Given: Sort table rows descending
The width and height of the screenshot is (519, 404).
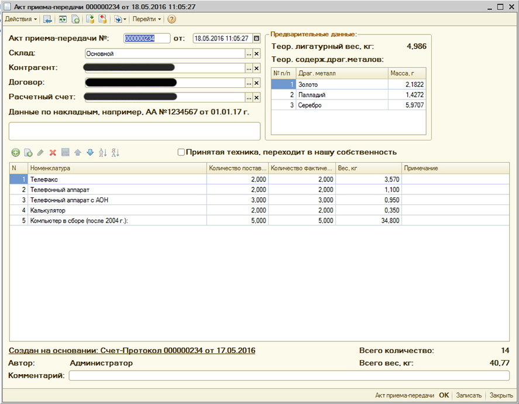Looking at the screenshot, I should pyautogui.click(x=115, y=152).
